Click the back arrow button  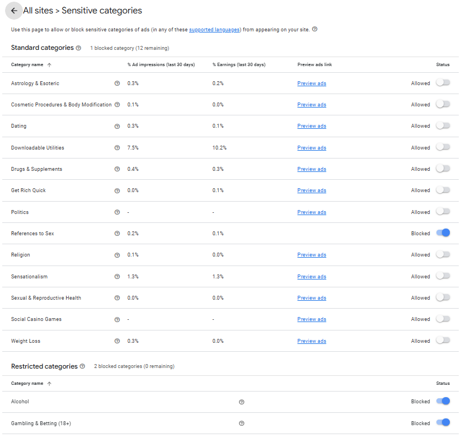14,11
